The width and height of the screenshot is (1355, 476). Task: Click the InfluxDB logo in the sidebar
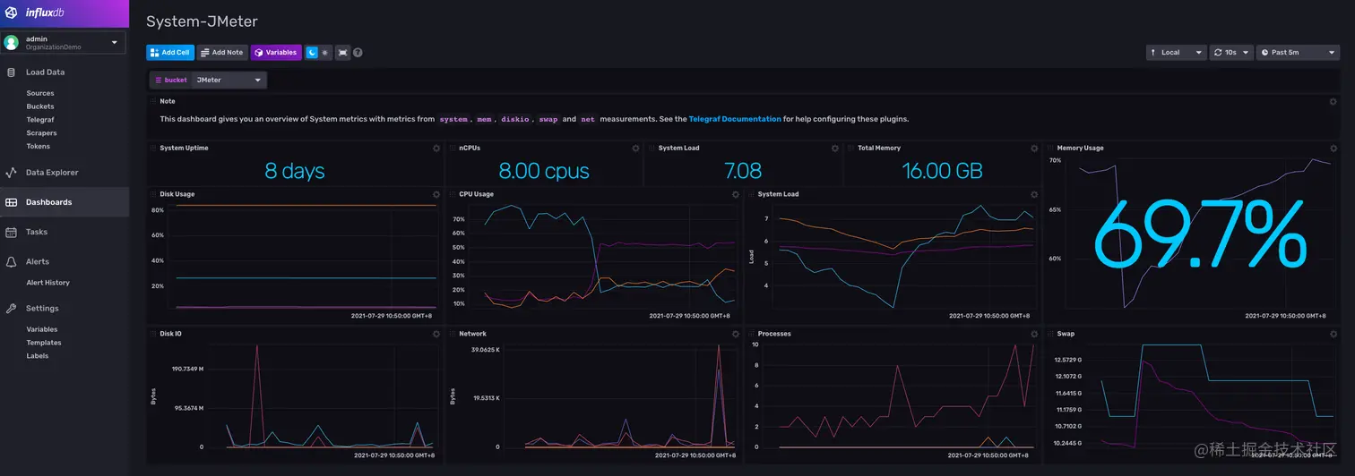coord(32,13)
